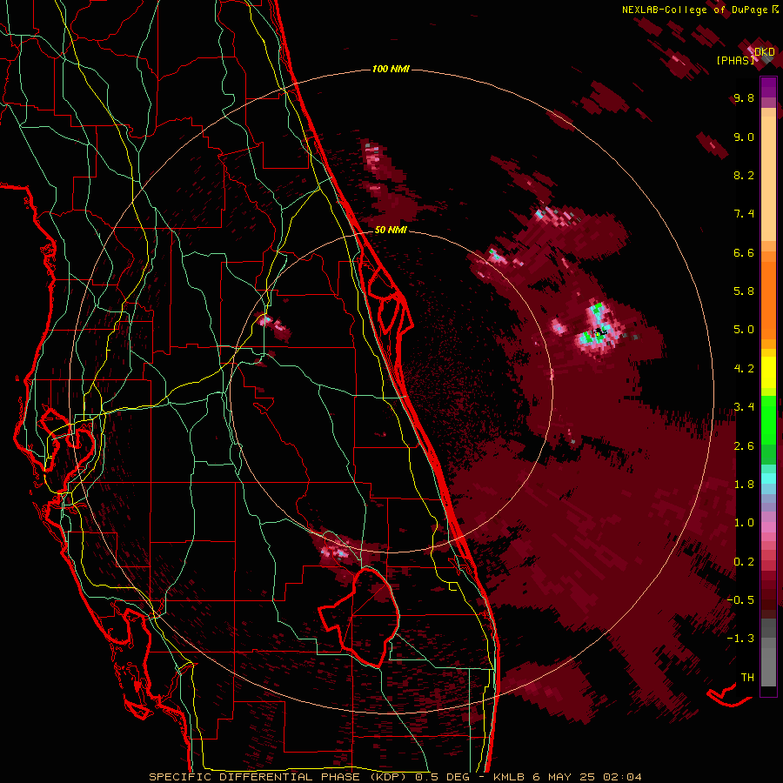Click the 50 NMI range ring label
Image resolution: width=783 pixels, height=783 pixels.
tap(391, 230)
